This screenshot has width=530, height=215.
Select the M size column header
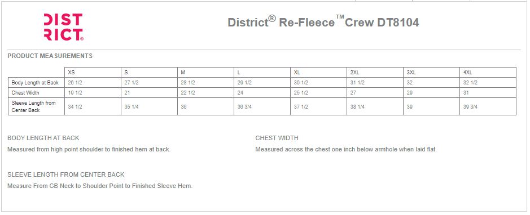click(x=183, y=73)
